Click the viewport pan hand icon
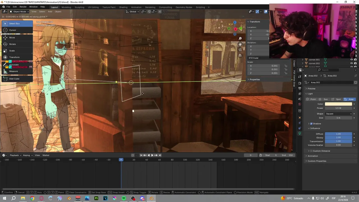Screen dimensions: 359x202 (240, 44)
